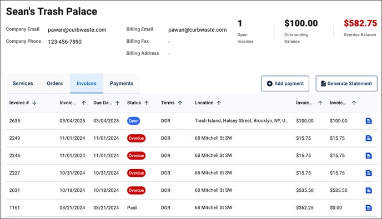The width and height of the screenshot is (382, 219).
Task: View document icon for invoice 2246
Action: click(369, 155)
